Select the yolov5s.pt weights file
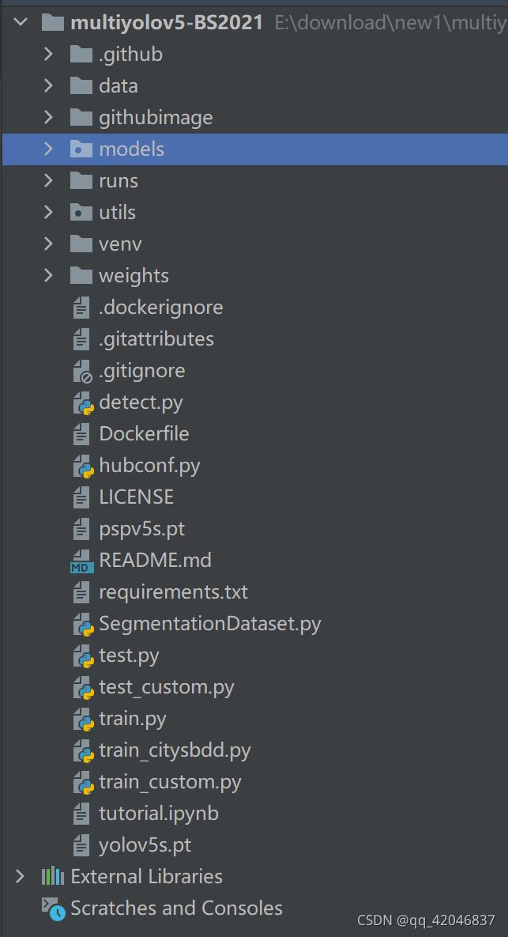The image size is (508, 937). point(145,845)
